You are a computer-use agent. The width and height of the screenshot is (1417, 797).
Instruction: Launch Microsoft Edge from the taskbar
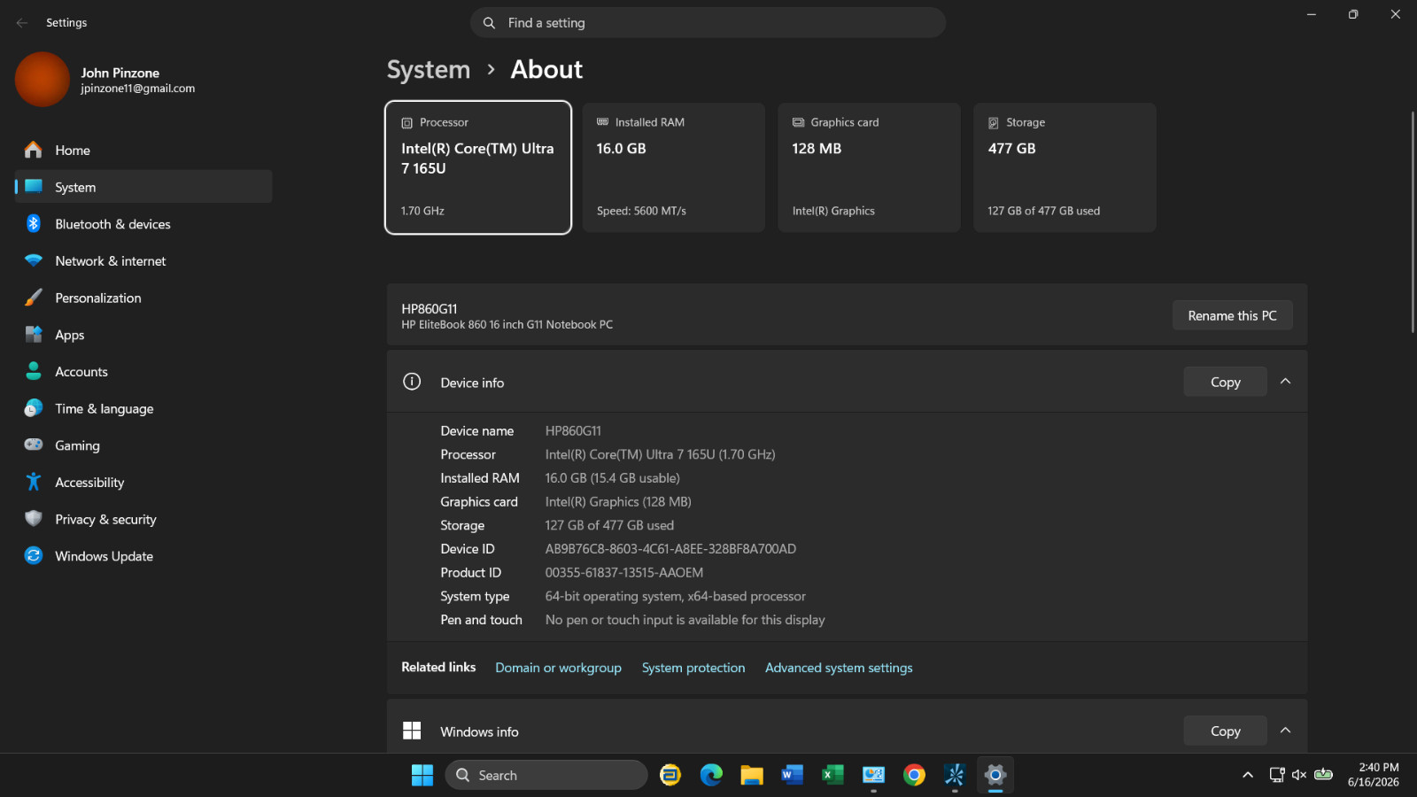[x=711, y=775]
